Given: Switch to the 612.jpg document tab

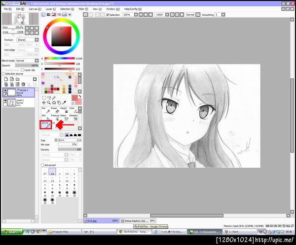Looking at the screenshot, I should coord(101,221).
